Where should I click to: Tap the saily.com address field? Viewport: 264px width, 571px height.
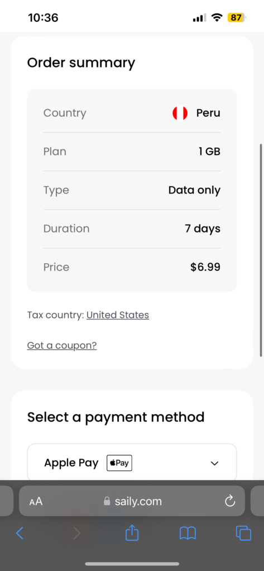tap(132, 501)
